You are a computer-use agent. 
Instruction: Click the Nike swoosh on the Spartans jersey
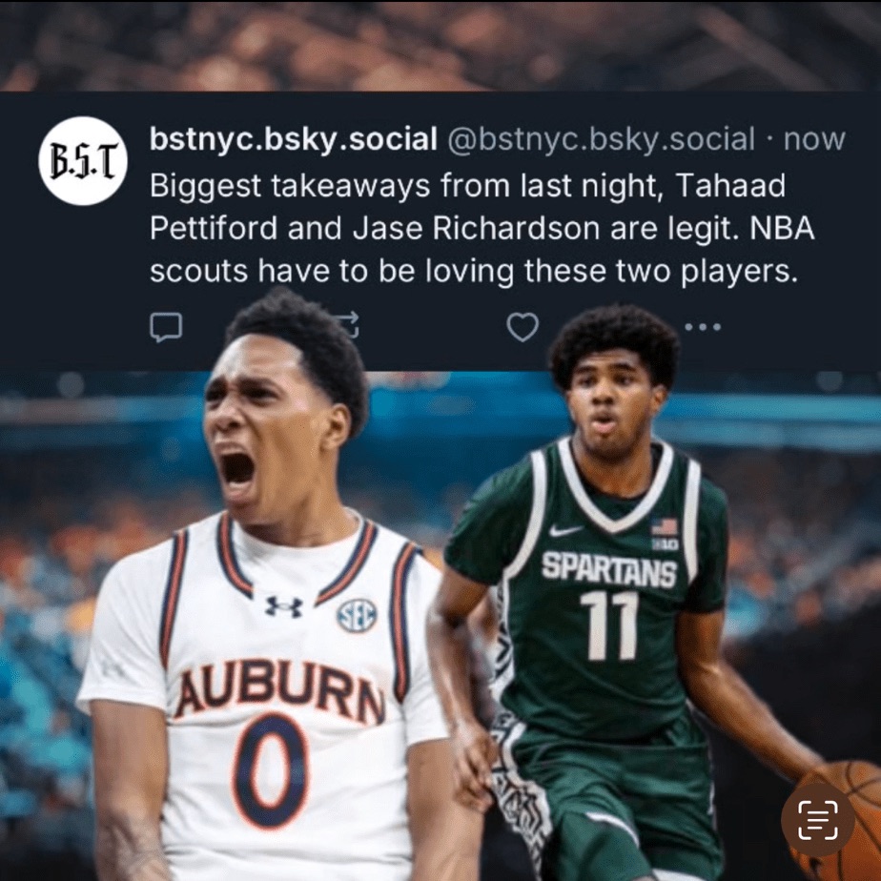pos(564,530)
